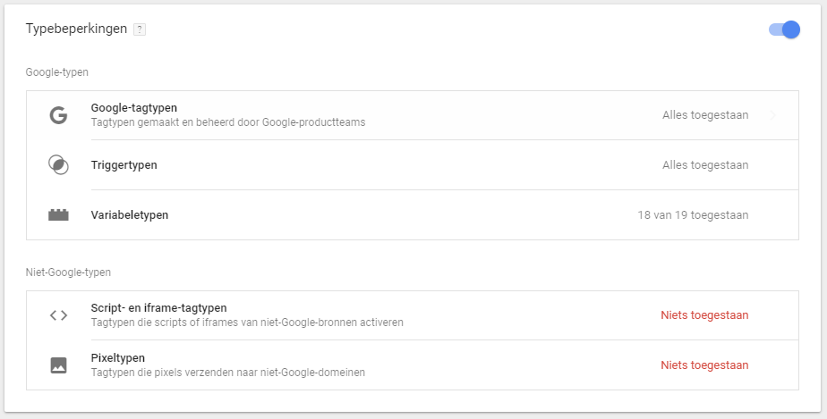Click the Triggertypen overlapping circles icon
827x419 pixels.
(58, 164)
